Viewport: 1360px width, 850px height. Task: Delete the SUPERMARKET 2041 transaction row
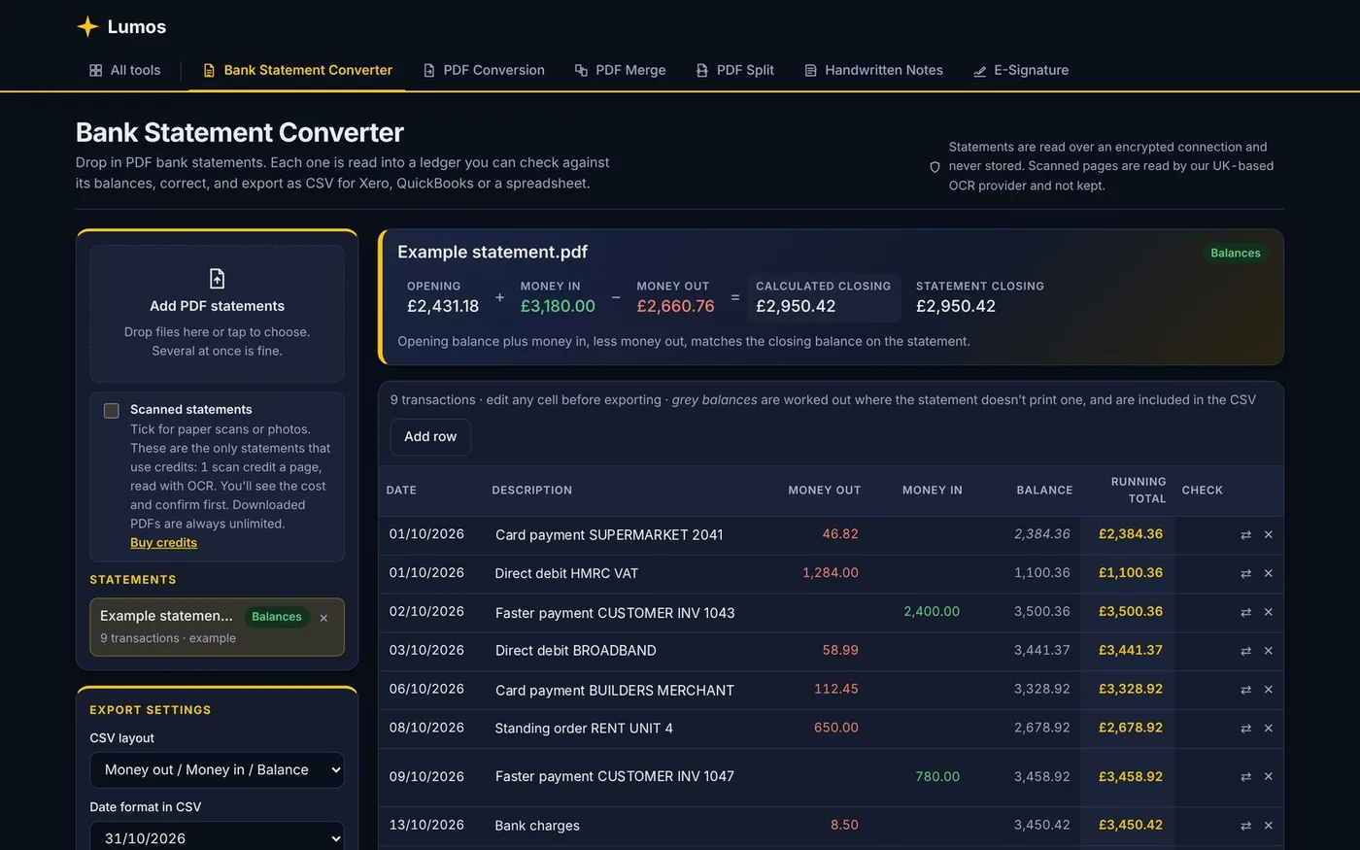coord(1269,534)
